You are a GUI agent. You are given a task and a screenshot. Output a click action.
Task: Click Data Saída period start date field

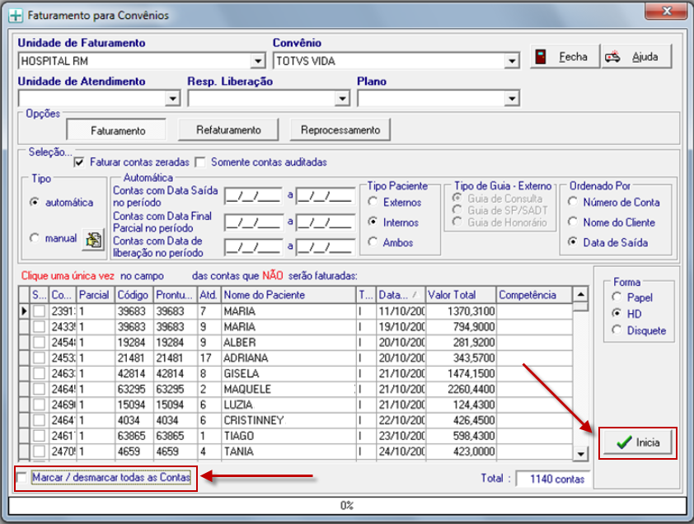pos(254,196)
